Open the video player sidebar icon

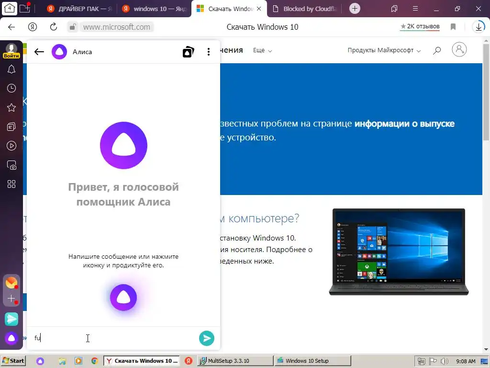click(x=11, y=146)
